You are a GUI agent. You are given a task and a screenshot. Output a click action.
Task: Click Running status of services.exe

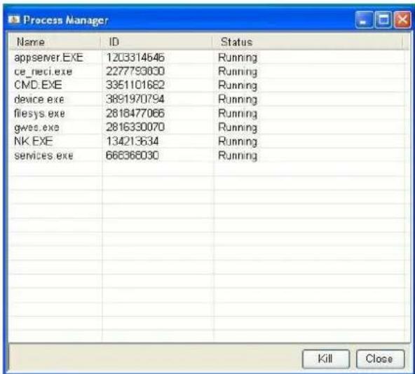238,155
